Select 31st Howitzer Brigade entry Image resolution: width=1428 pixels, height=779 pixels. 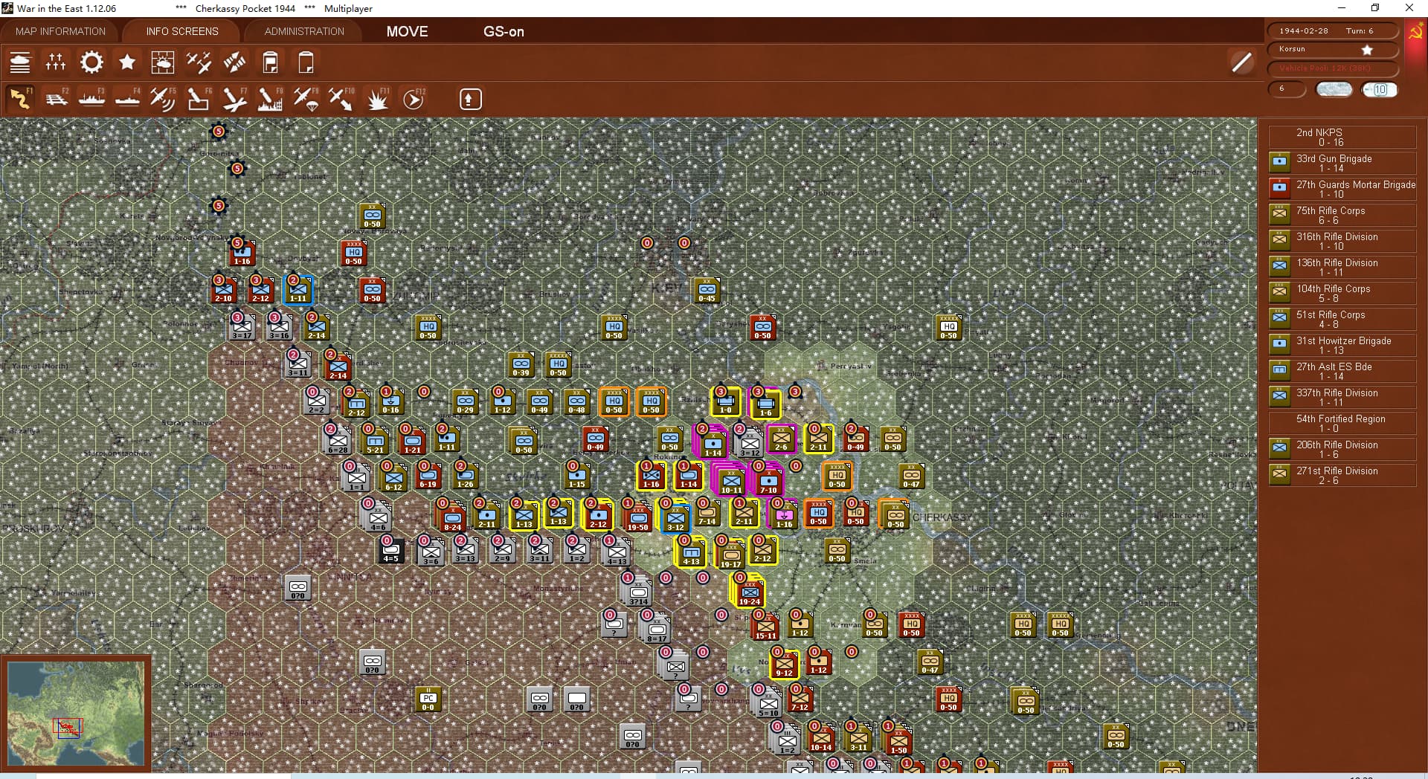click(x=1342, y=345)
